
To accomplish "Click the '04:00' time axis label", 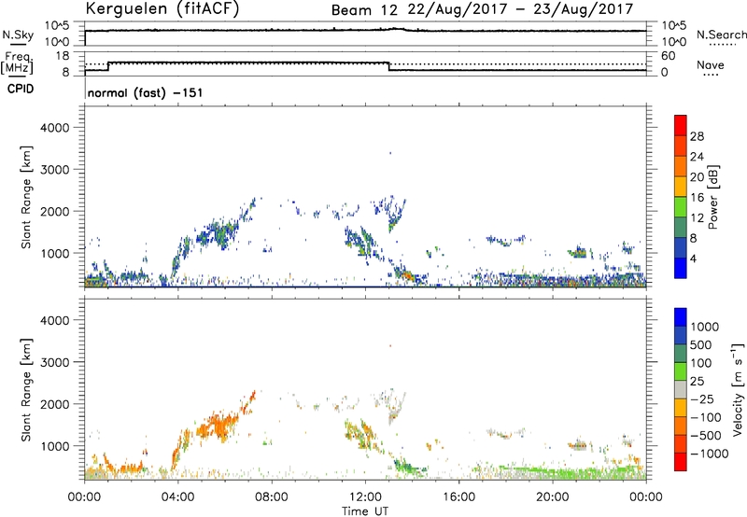I will 177,497.
